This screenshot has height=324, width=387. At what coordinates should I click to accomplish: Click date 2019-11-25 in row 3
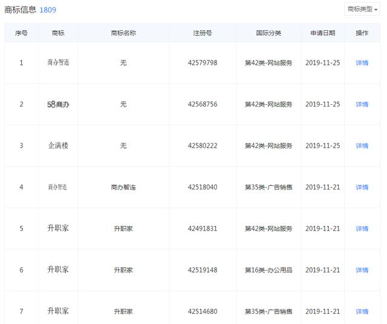[x=322, y=145]
